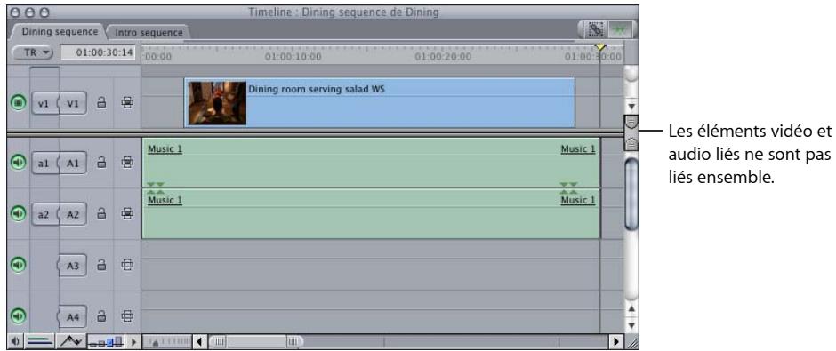Click the horizontal zoom slider thumb
Viewport: 836px width, 351px height.
click(x=256, y=341)
